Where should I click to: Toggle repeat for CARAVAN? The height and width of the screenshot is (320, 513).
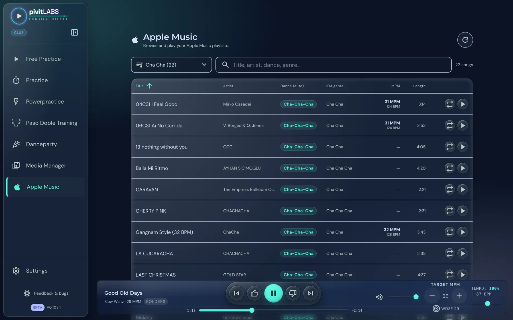pyautogui.click(x=449, y=189)
